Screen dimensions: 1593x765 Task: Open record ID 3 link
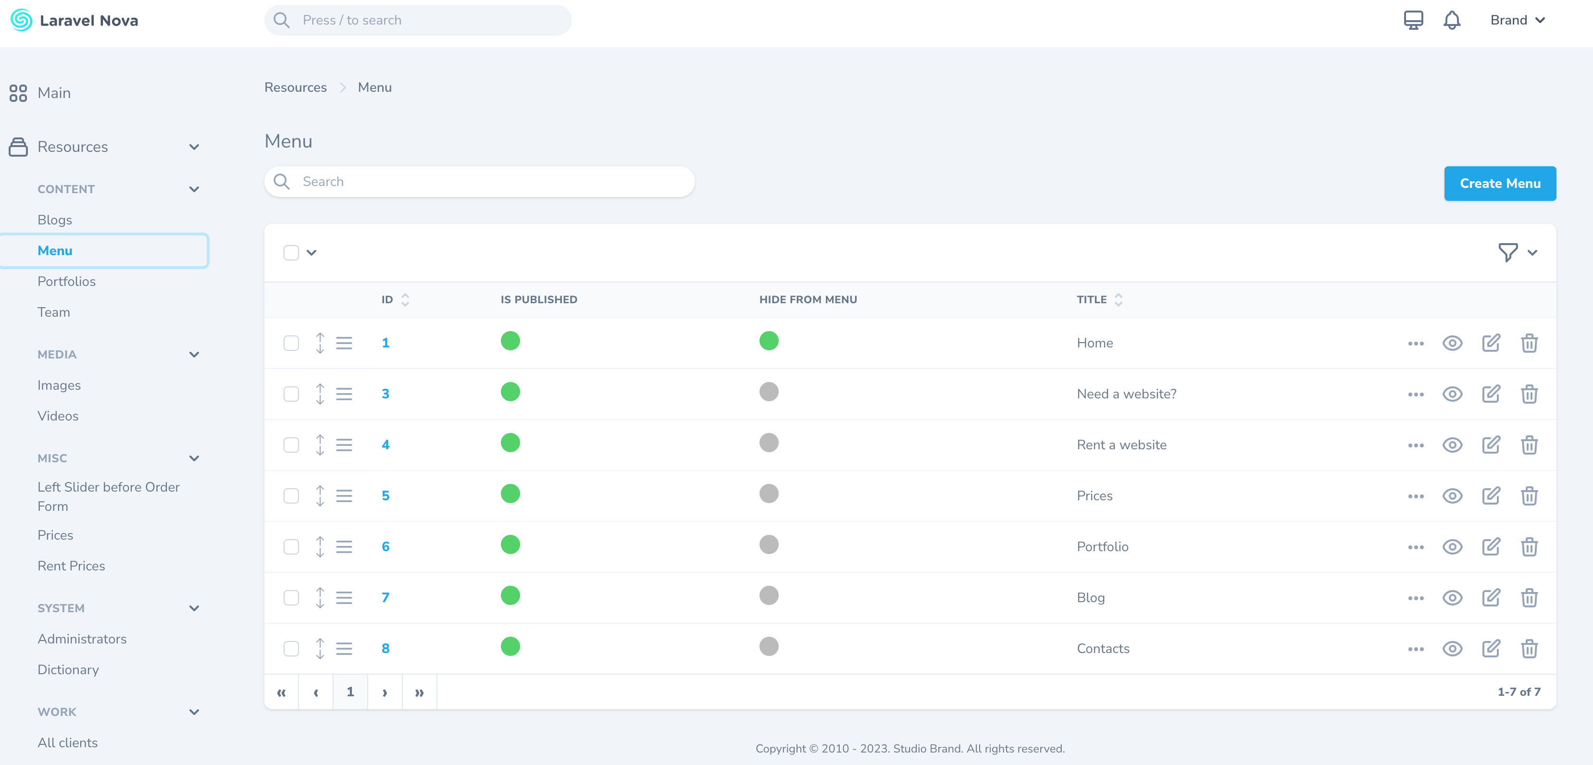(385, 394)
